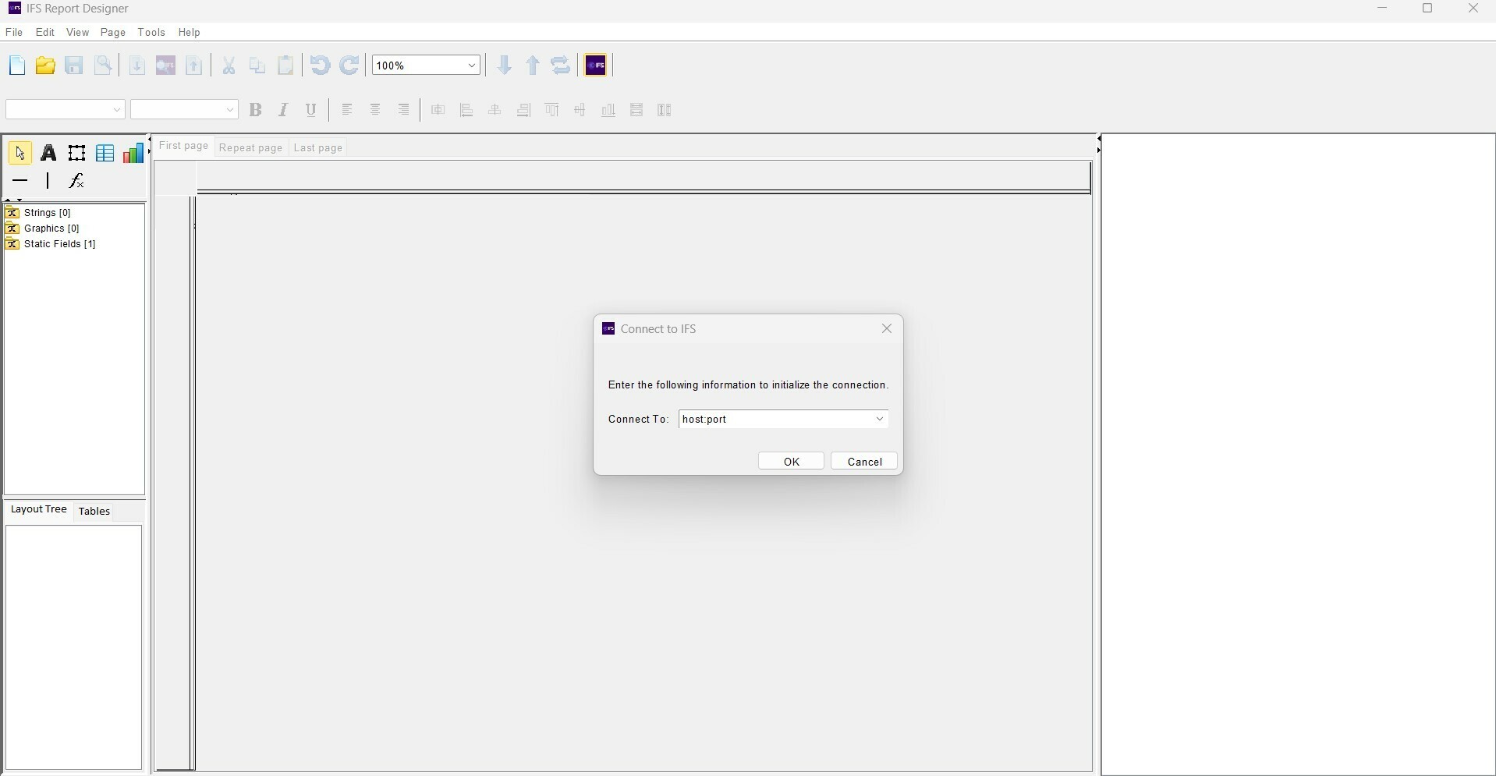
Task: Select the table tool
Action: click(x=105, y=153)
